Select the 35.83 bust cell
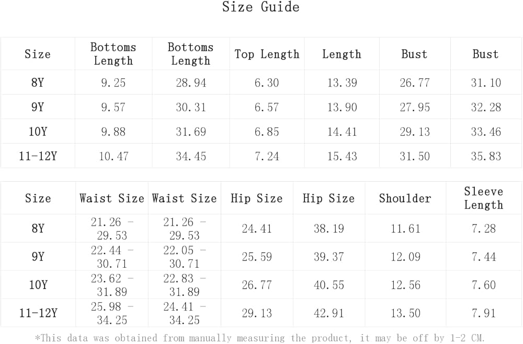 486,156
